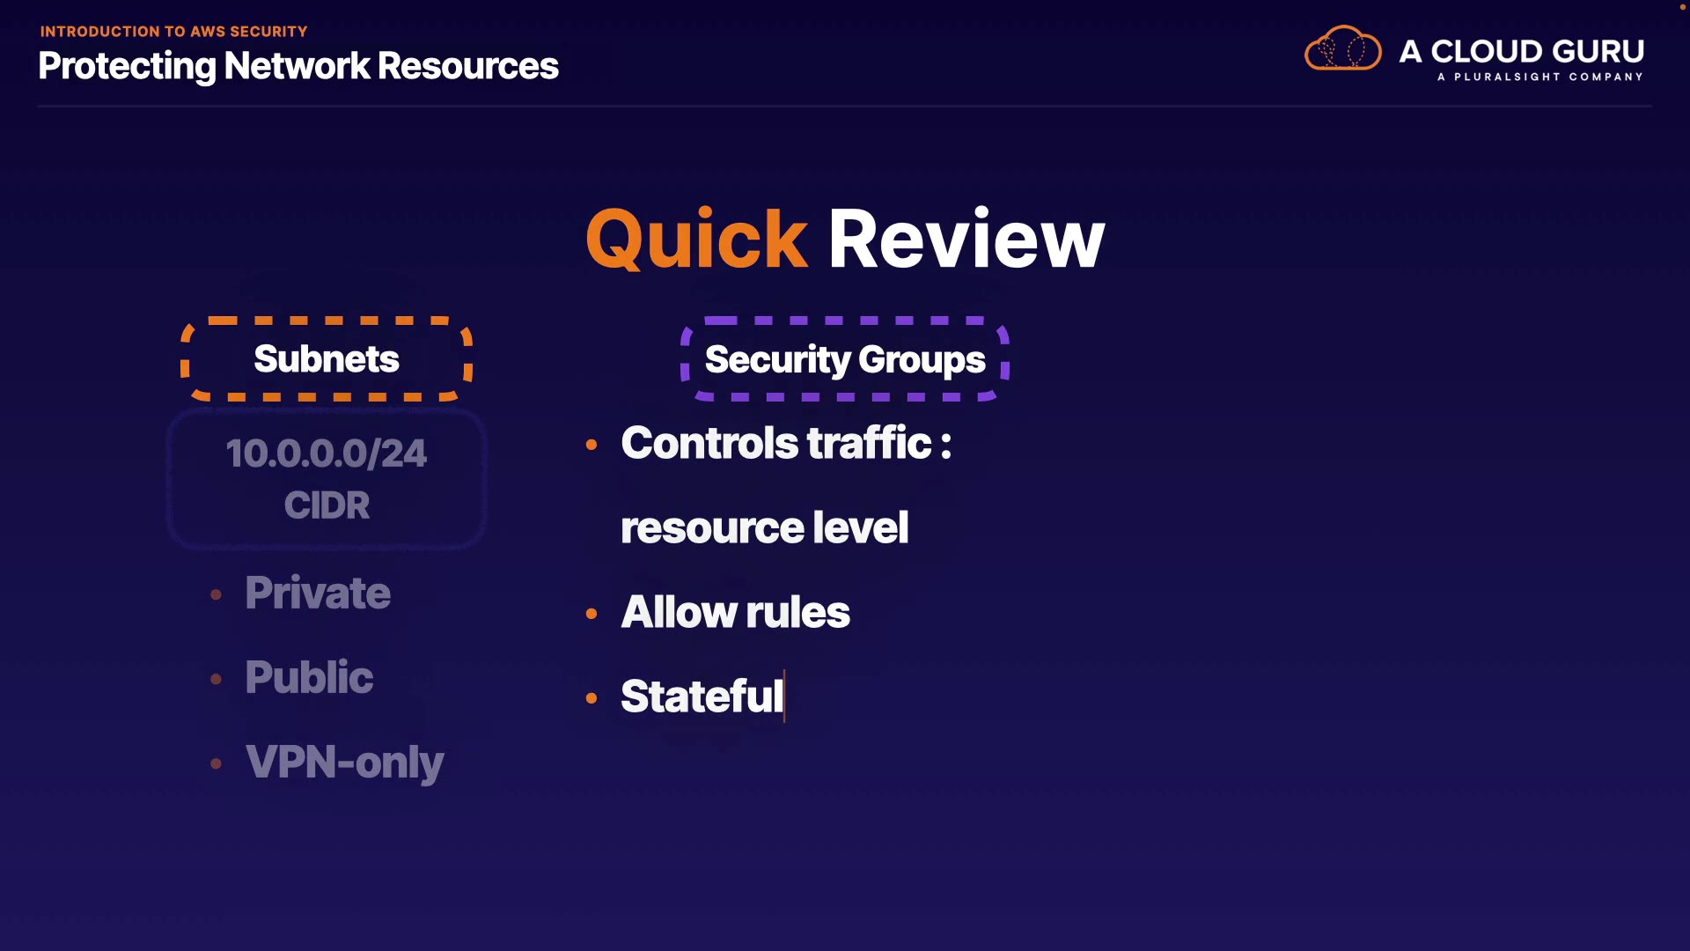This screenshot has height=951, width=1690.
Task: Select the orange dashed Subnets box
Action: (x=327, y=359)
